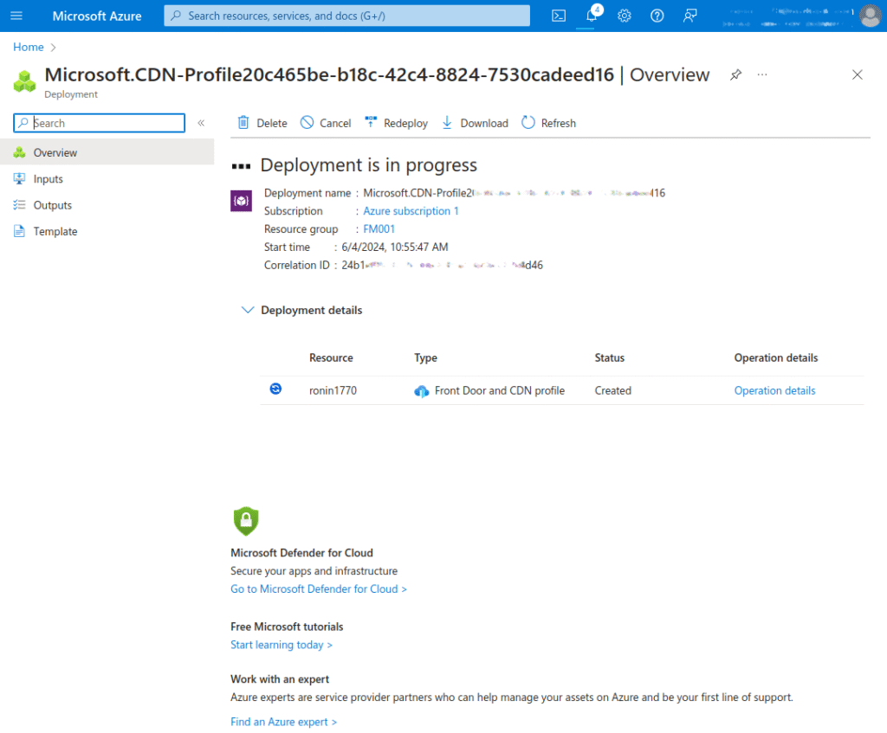Click the sidebar Search field
This screenshot has width=887, height=733.
(99, 123)
